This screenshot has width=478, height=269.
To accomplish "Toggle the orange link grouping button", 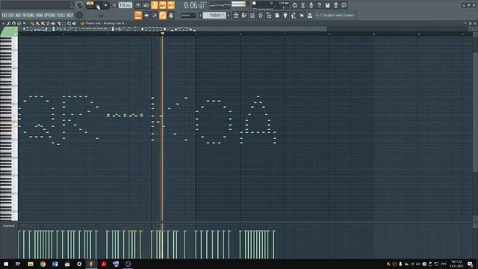I will coord(163,15).
